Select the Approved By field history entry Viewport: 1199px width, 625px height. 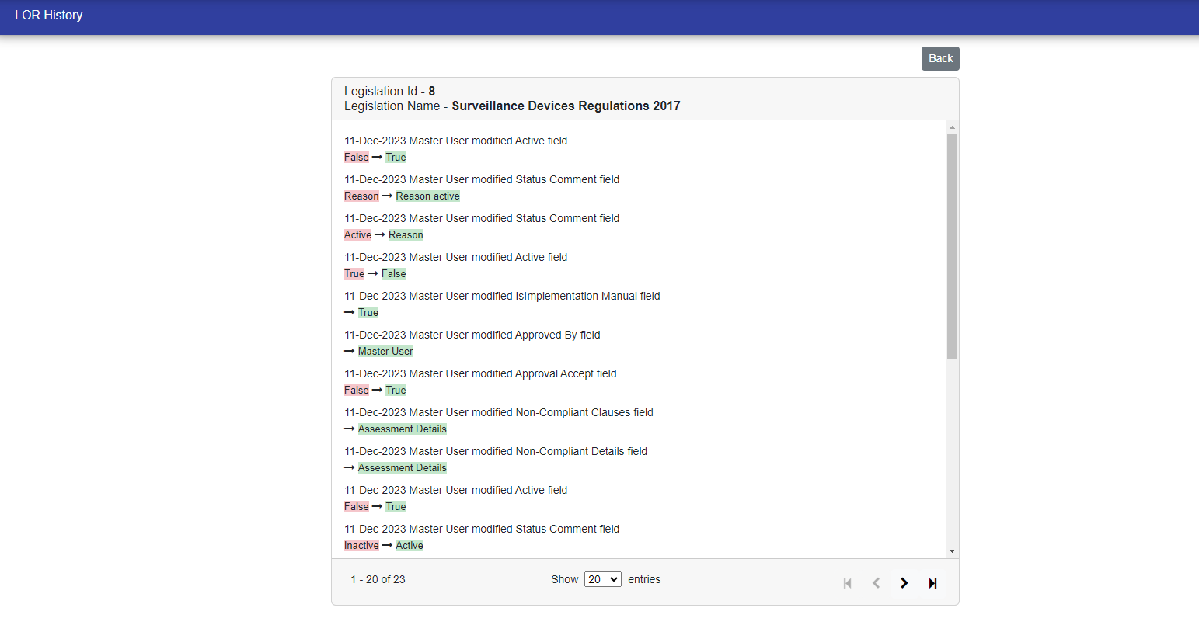[x=472, y=335]
